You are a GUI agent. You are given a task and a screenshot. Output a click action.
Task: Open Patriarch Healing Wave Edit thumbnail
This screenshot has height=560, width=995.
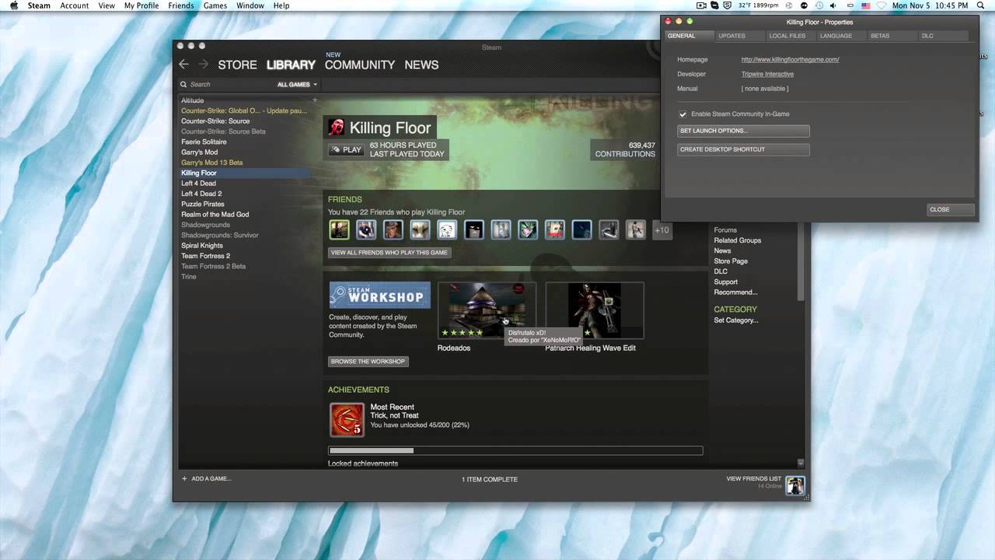[x=595, y=310]
